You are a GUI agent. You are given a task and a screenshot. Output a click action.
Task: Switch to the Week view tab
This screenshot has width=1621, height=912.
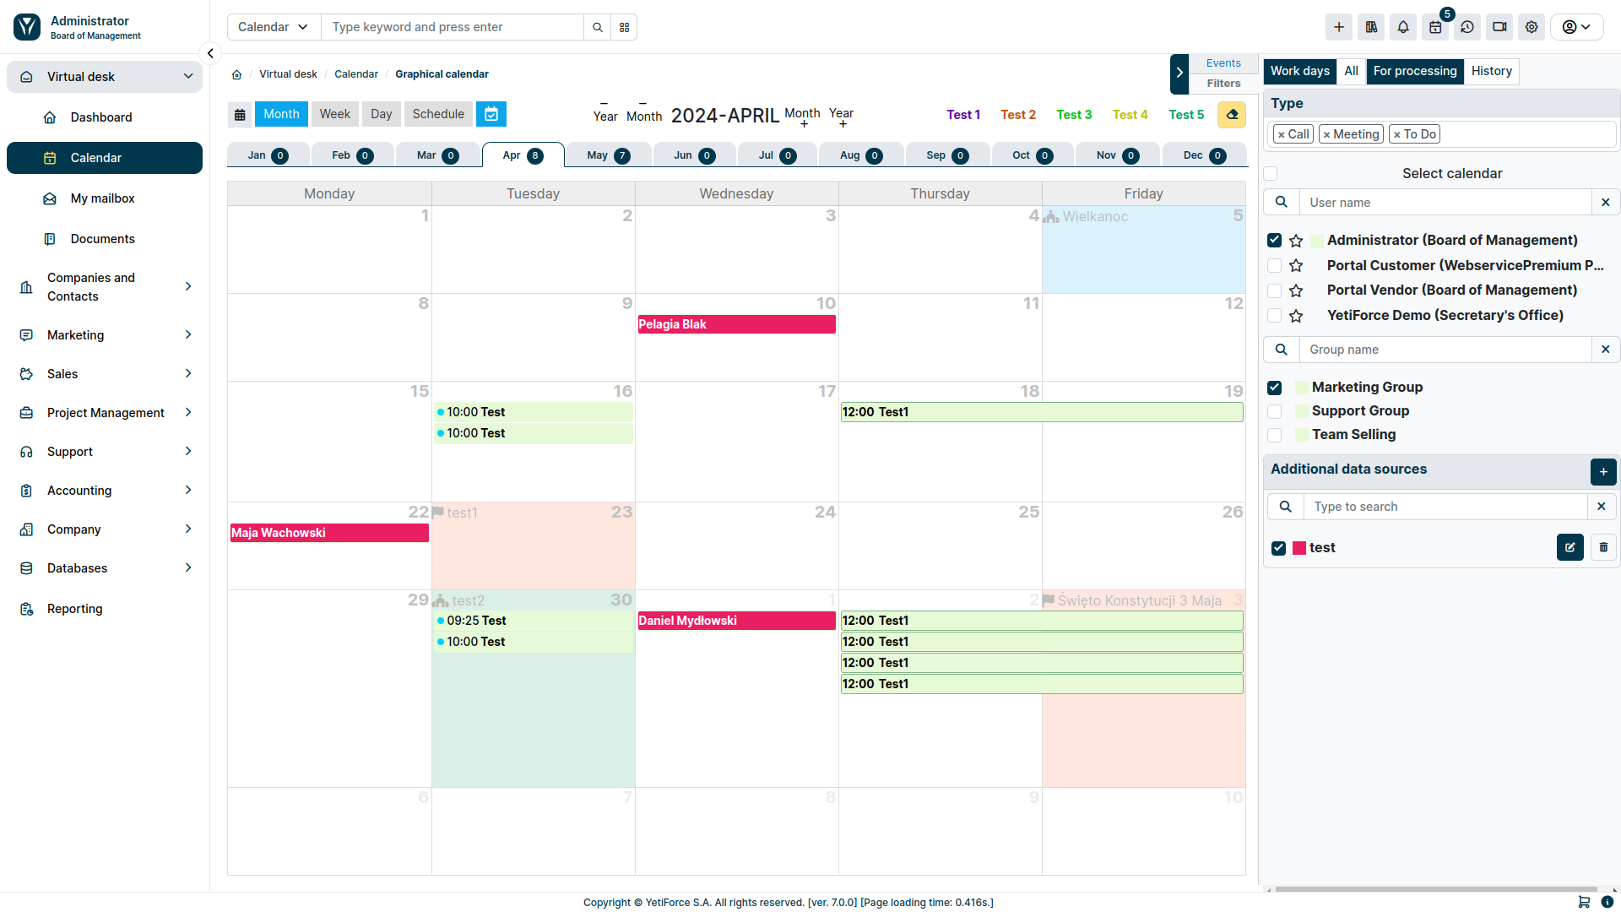click(x=334, y=114)
